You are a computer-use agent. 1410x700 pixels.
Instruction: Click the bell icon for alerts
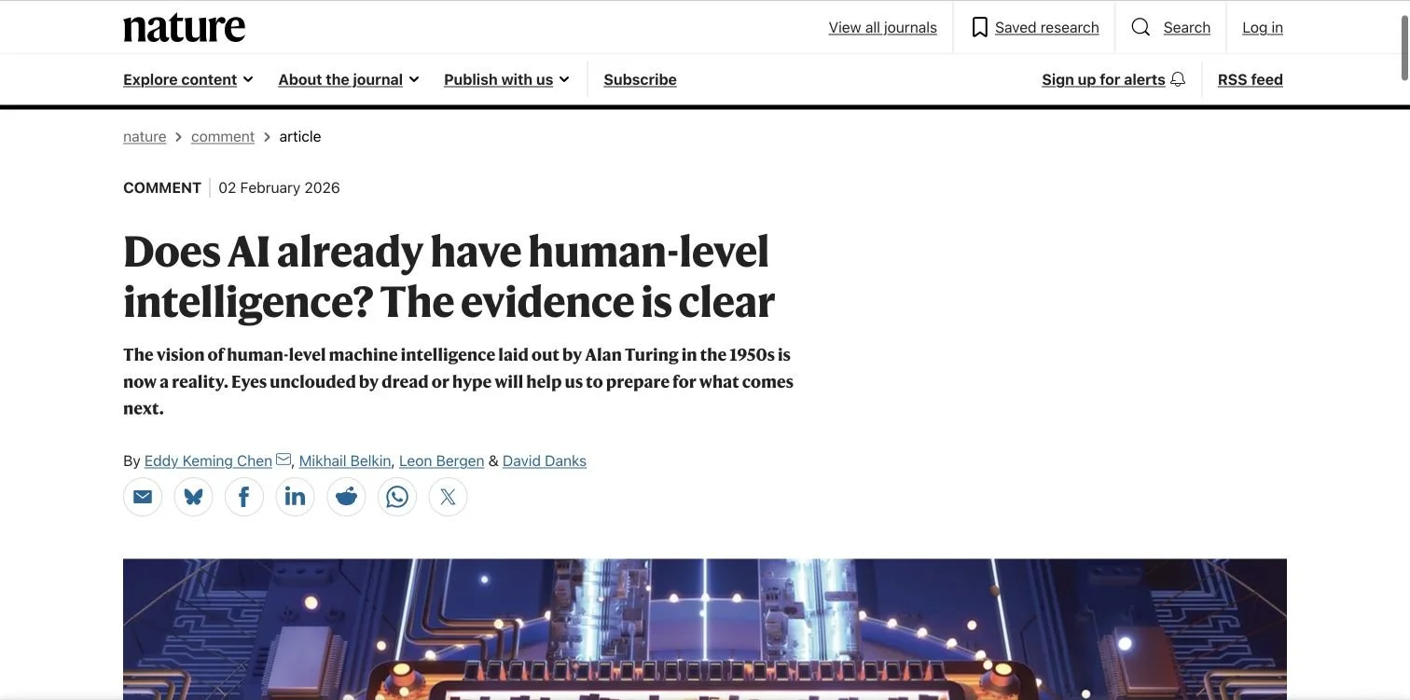coord(1178,79)
